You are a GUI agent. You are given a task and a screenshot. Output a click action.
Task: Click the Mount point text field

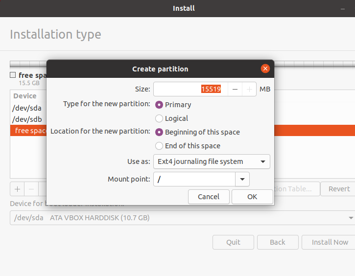pos(194,180)
